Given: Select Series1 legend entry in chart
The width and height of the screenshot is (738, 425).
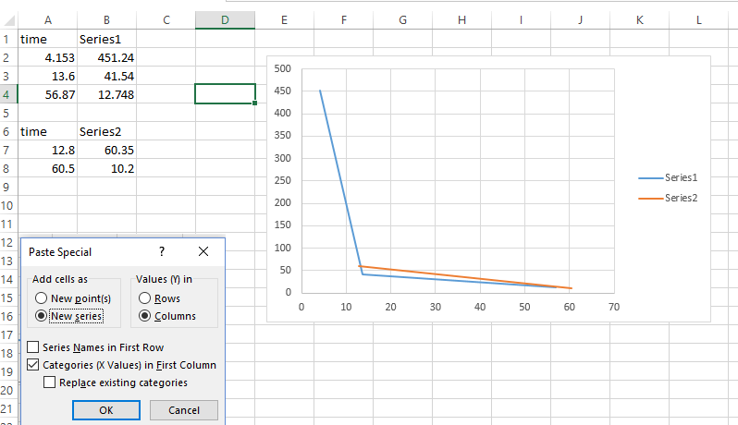Looking at the screenshot, I should point(668,177).
